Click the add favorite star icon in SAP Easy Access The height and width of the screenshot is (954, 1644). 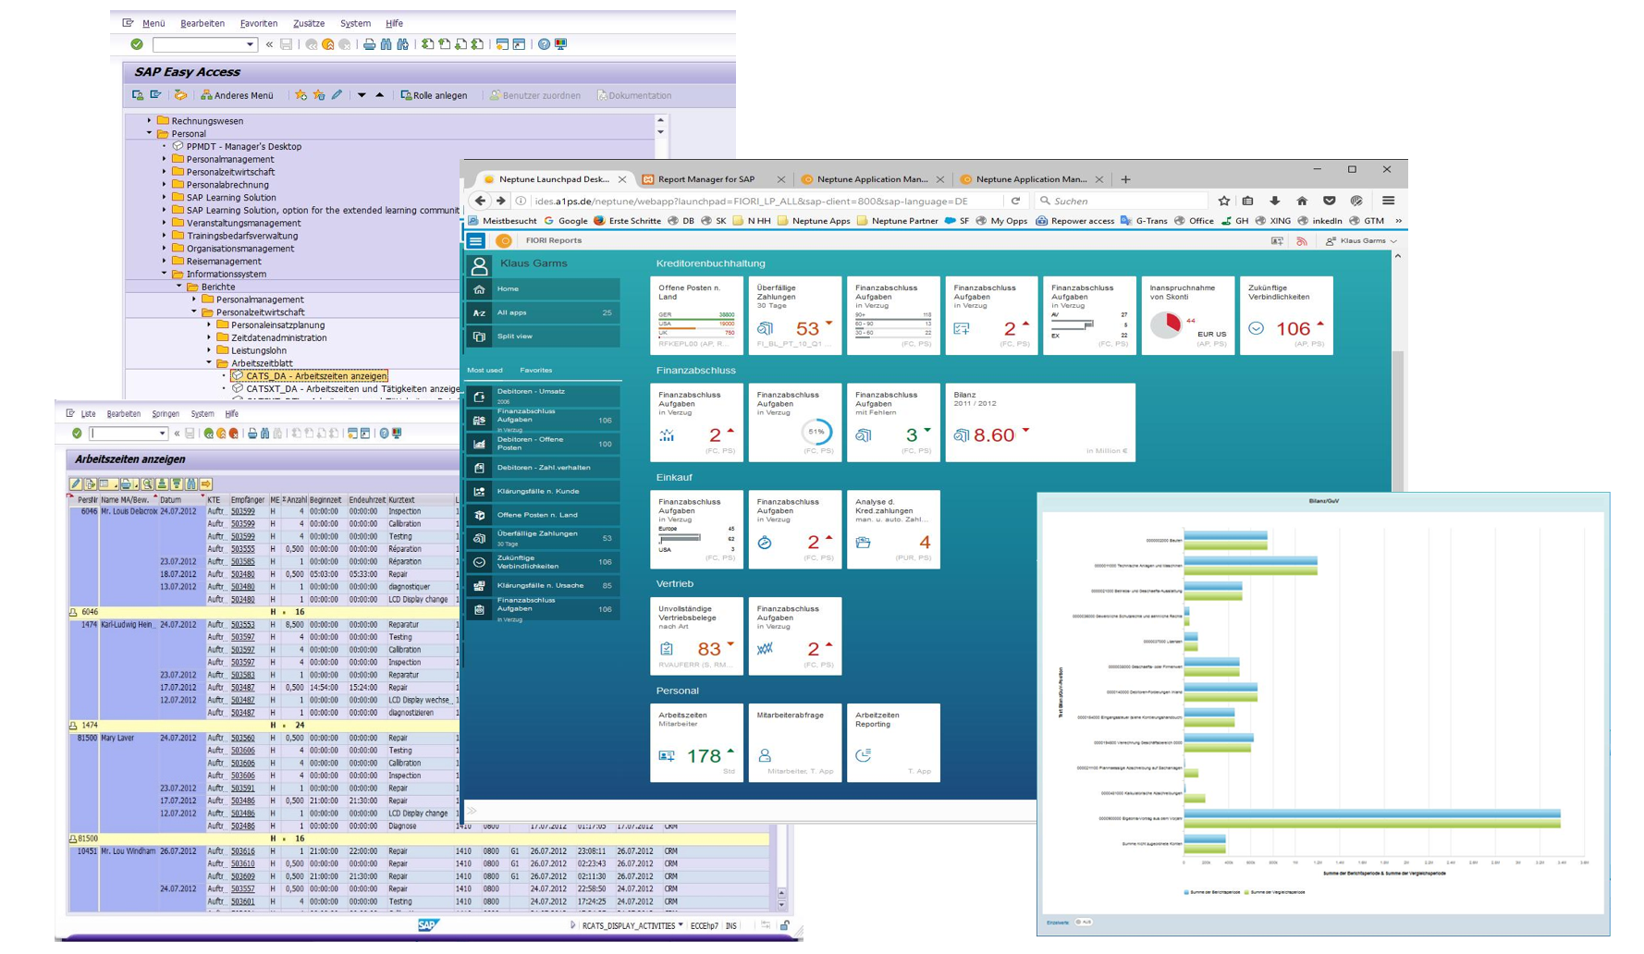(301, 95)
